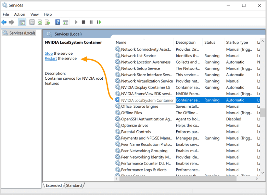Click vertical scrollbar down arrow

point(263,173)
